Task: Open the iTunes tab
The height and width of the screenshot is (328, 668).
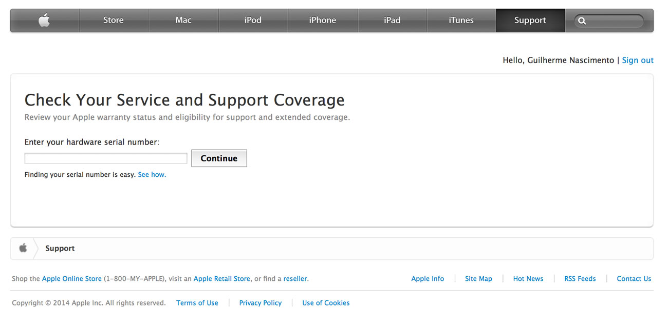Action: coord(461,20)
